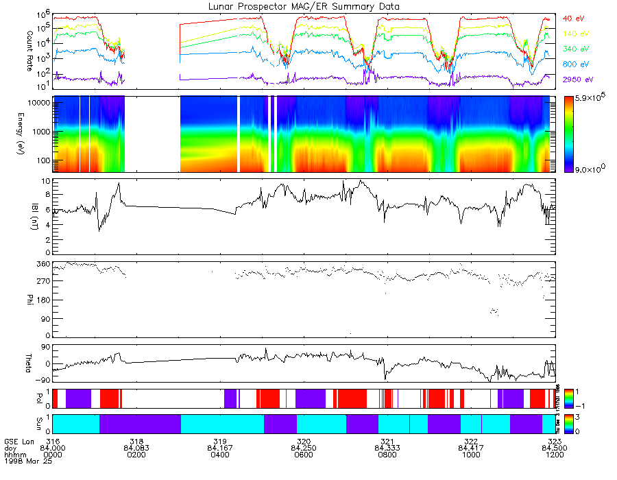Click the 0800 time tick label
Viewport: 617px width, 480px height.
tap(387, 455)
